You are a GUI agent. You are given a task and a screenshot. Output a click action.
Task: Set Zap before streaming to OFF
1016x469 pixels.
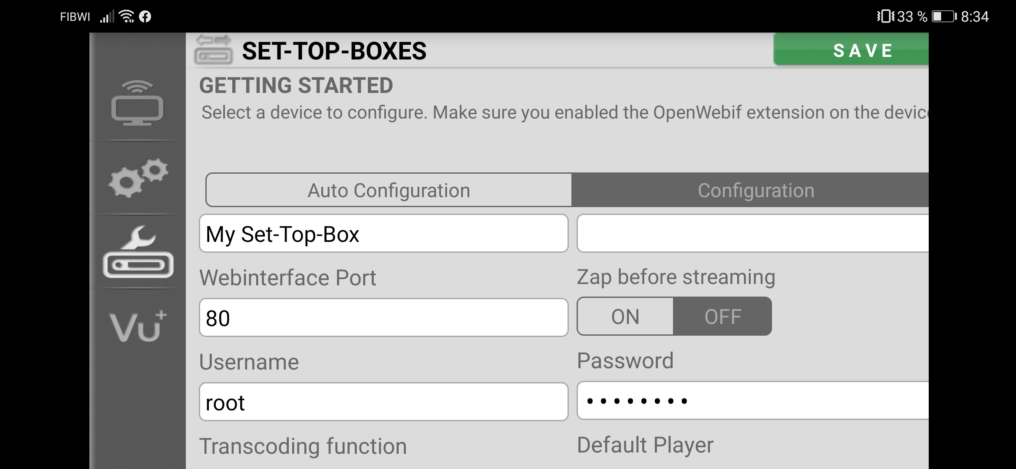pos(722,317)
